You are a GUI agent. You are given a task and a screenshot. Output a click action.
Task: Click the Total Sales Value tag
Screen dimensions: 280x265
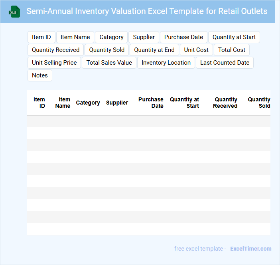tap(109, 63)
